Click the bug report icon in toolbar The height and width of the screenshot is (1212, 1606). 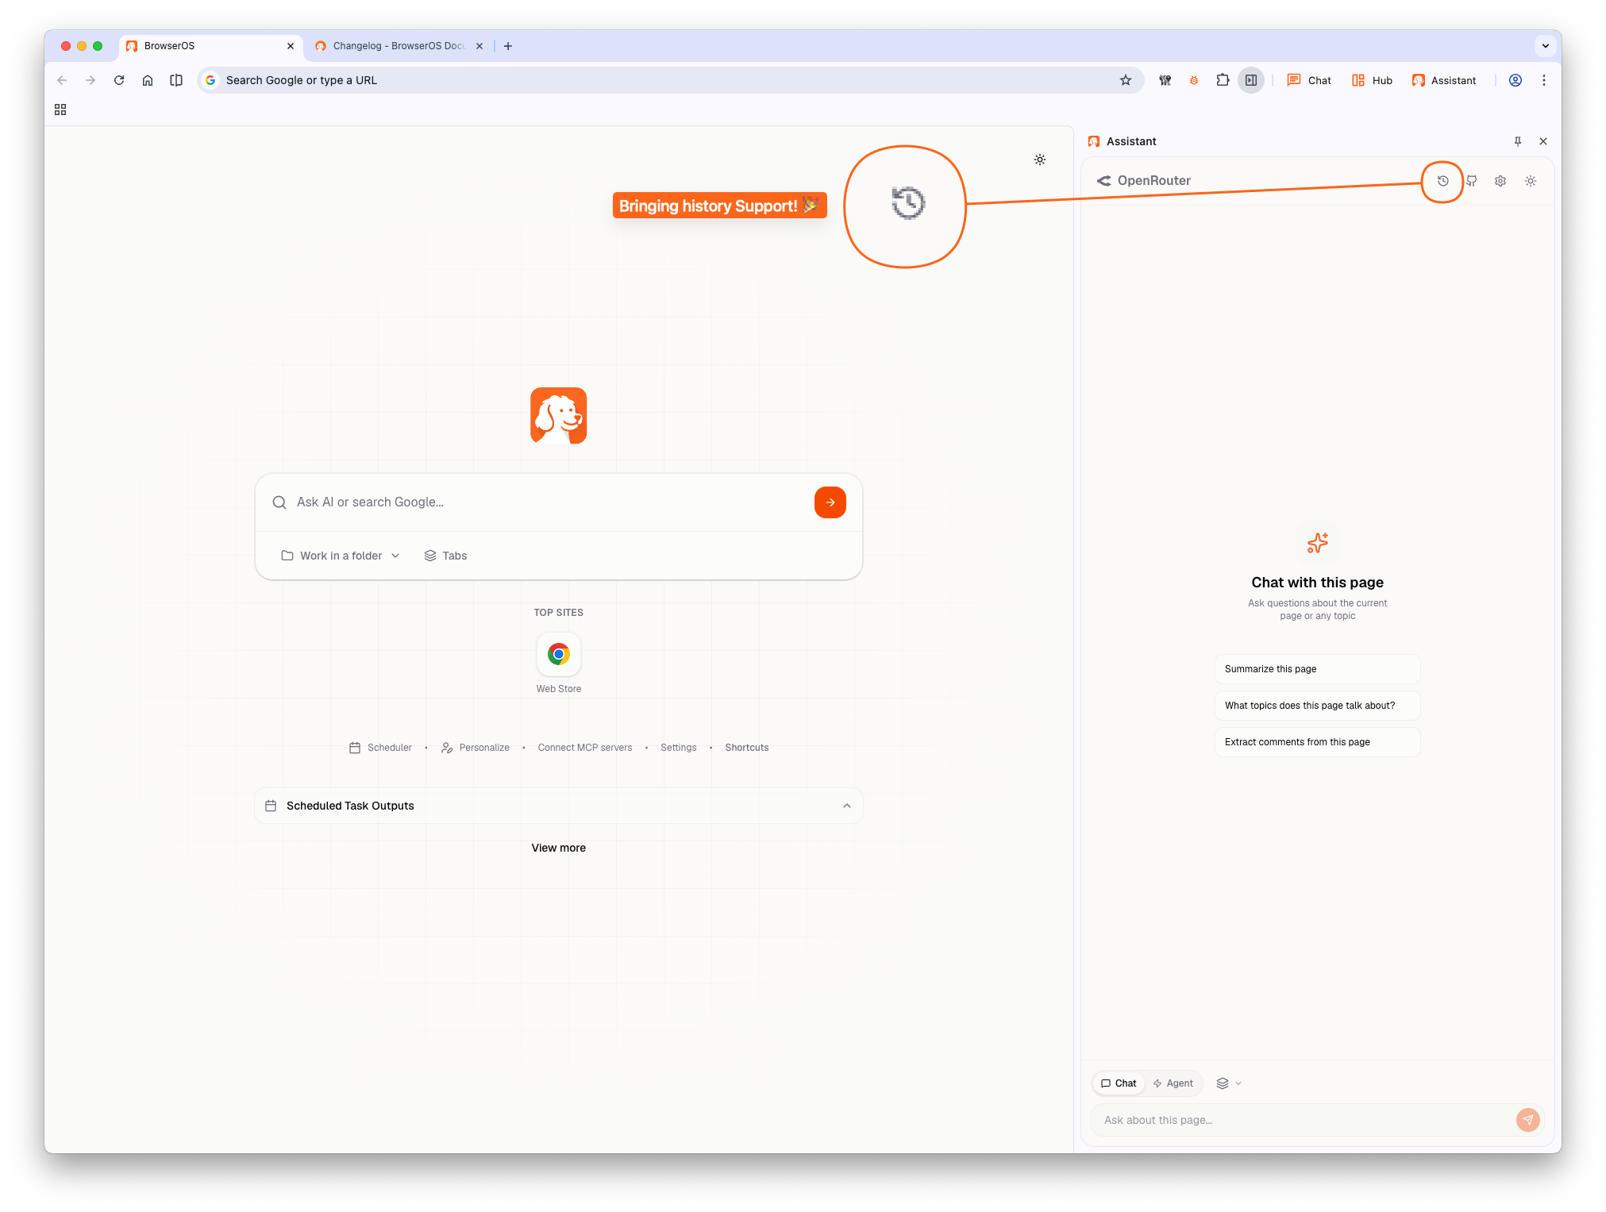tap(1194, 80)
